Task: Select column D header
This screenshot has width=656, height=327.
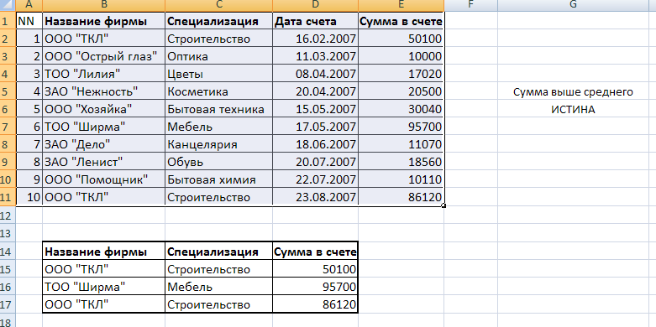Action: tap(316, 5)
